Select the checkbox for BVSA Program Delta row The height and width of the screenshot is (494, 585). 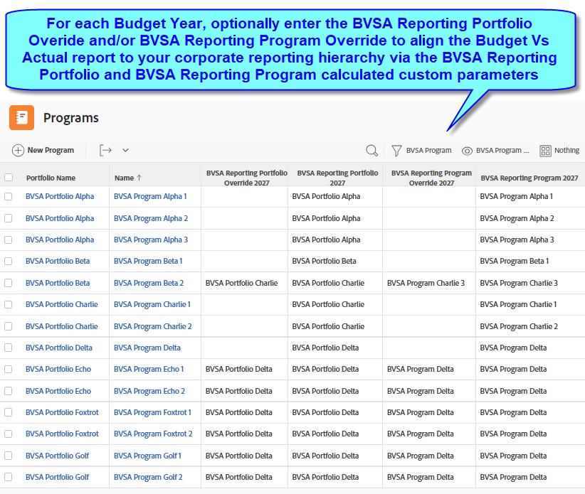tap(9, 348)
